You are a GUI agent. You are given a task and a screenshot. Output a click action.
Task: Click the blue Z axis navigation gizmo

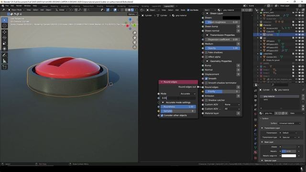(x=130, y=19)
